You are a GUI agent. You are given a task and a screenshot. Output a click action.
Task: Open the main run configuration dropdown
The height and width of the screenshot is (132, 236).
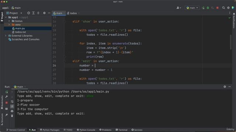192,8
